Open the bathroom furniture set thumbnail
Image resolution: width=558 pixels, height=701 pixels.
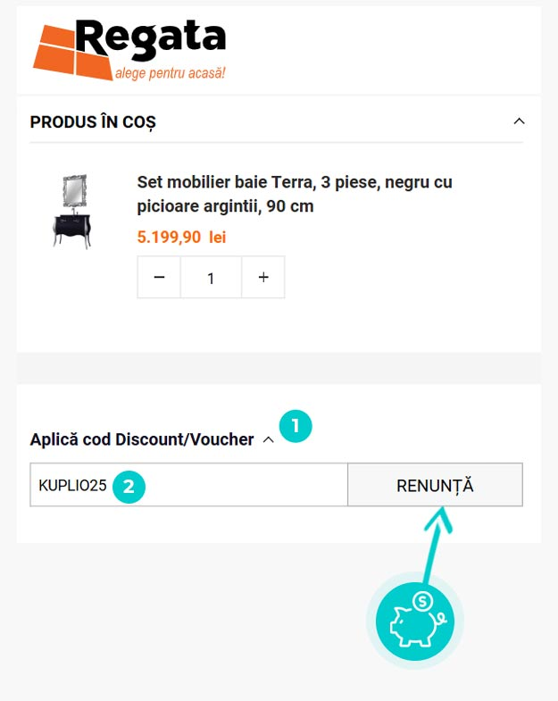(x=71, y=211)
